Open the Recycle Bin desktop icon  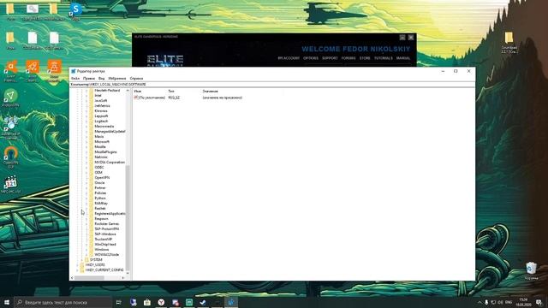tap(531, 271)
